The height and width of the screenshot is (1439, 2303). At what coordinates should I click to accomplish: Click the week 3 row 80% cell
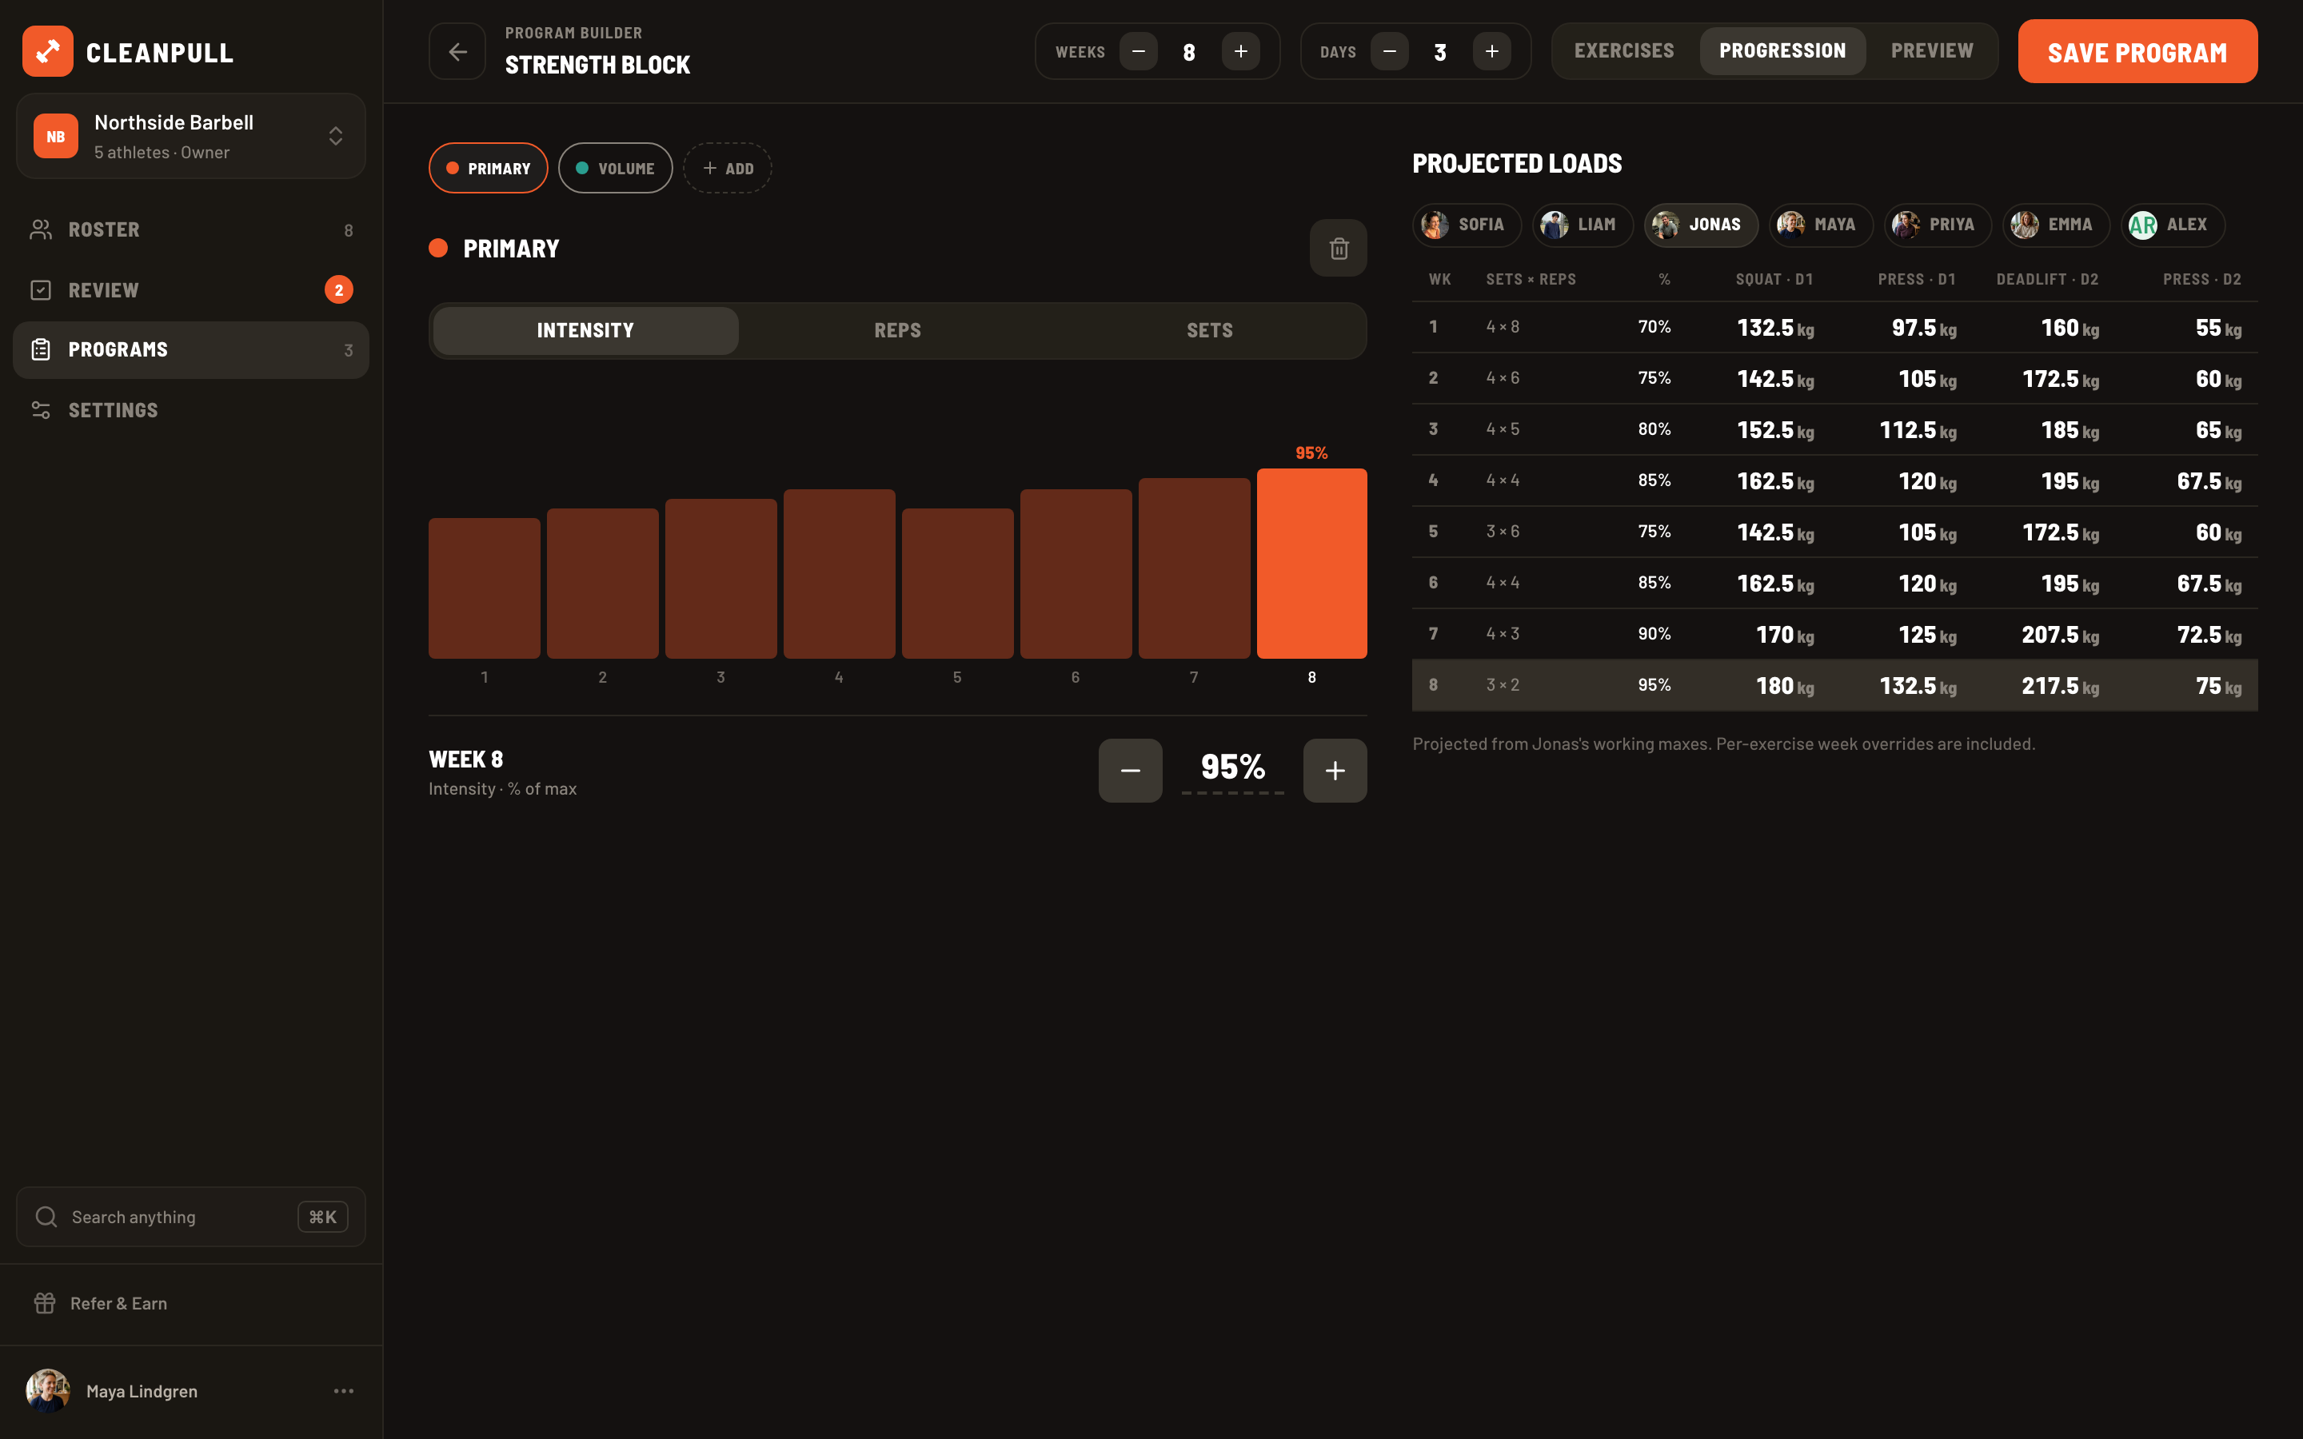coord(1654,429)
